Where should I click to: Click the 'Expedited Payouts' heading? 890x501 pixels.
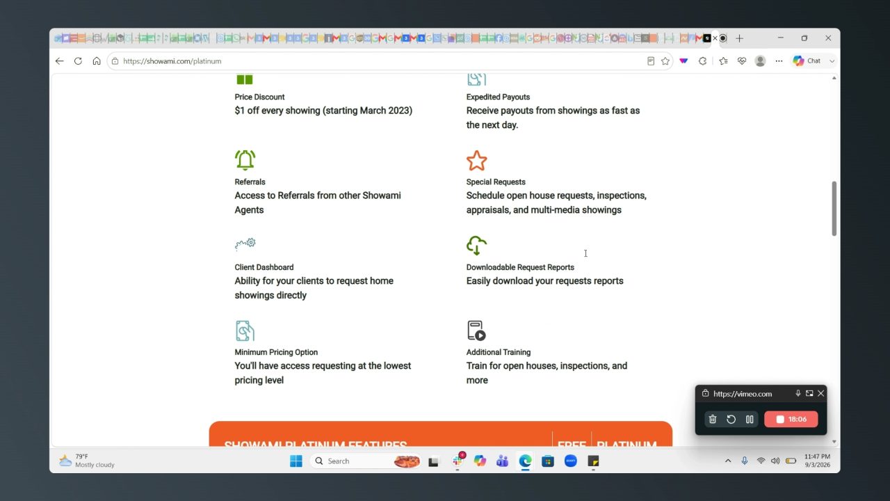tap(498, 97)
